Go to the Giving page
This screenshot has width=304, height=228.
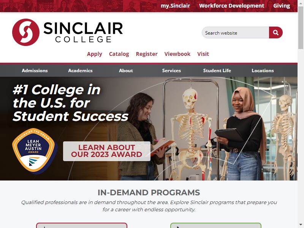click(282, 6)
